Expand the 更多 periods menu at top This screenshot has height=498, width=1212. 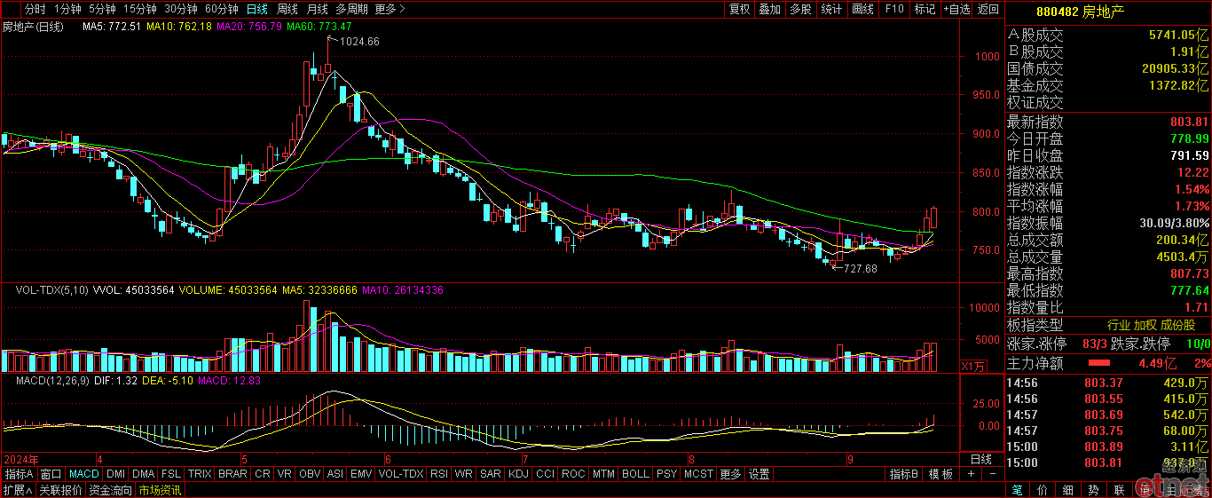[390, 9]
